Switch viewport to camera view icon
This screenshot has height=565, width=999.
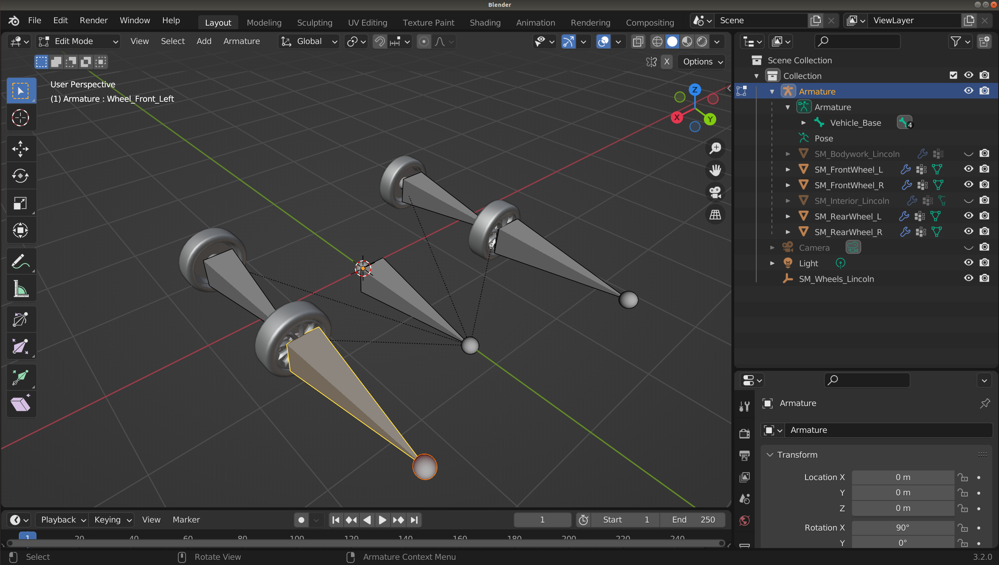(715, 192)
